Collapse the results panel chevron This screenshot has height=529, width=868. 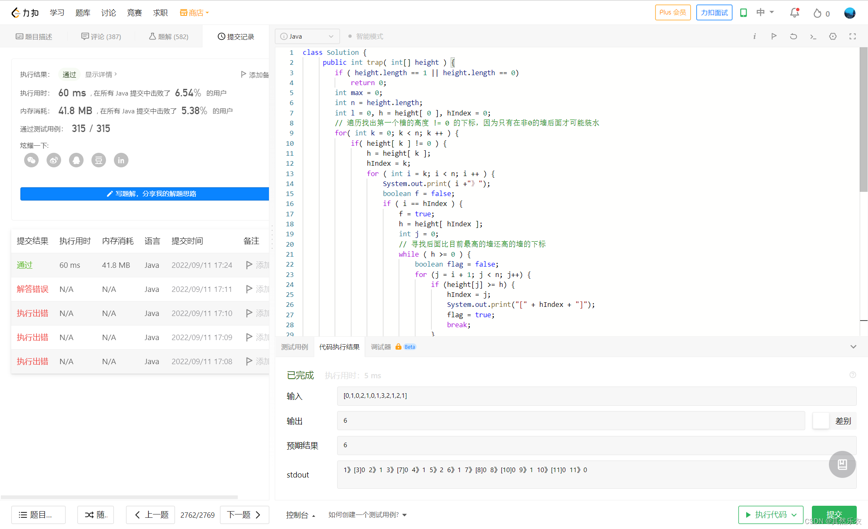[853, 347]
